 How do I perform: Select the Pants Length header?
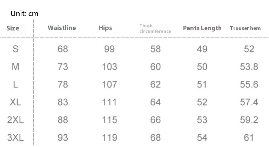coord(202,28)
